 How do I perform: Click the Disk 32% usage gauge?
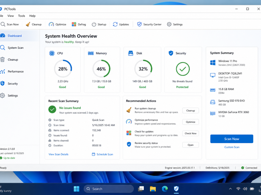[143, 69]
